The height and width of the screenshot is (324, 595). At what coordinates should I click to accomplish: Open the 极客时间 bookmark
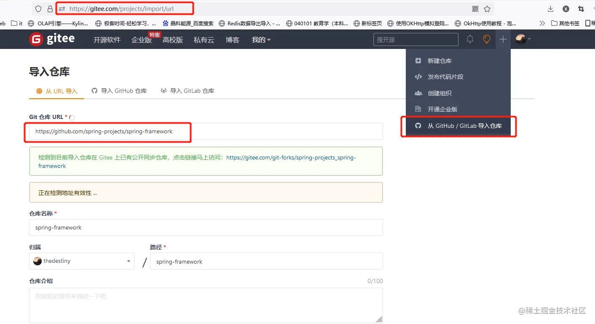pyautogui.click(x=126, y=23)
